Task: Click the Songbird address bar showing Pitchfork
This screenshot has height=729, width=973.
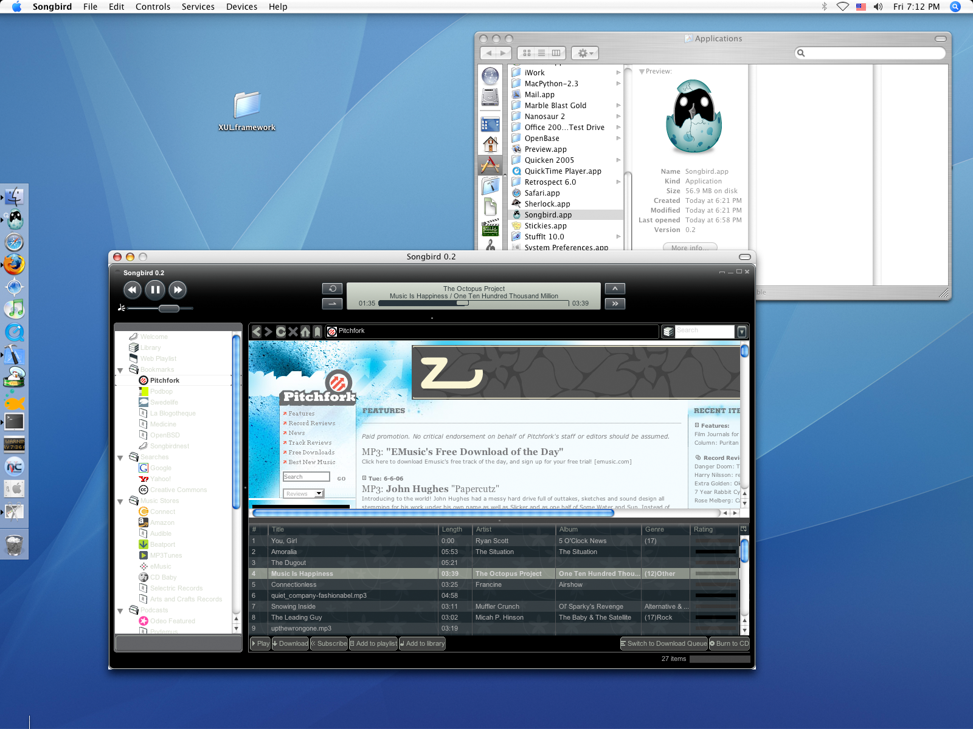Action: pos(492,331)
